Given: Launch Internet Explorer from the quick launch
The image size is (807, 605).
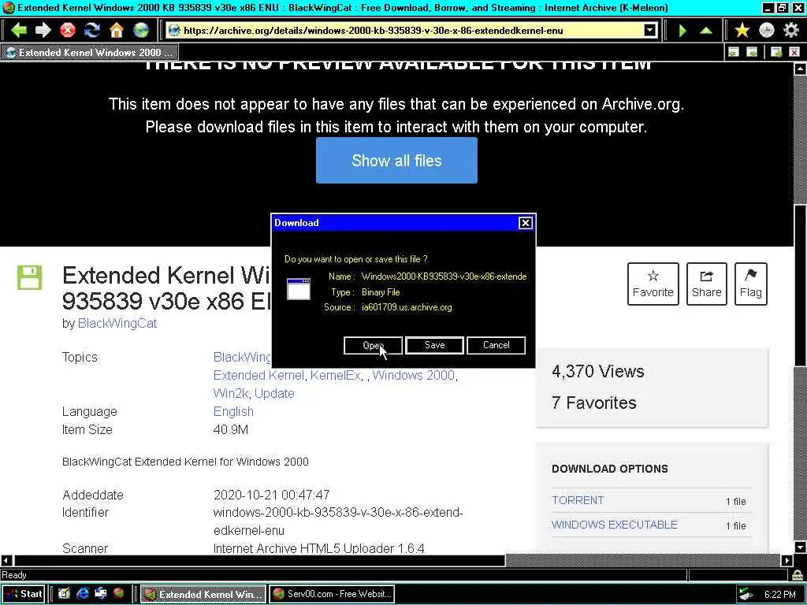Looking at the screenshot, I should pos(82,594).
